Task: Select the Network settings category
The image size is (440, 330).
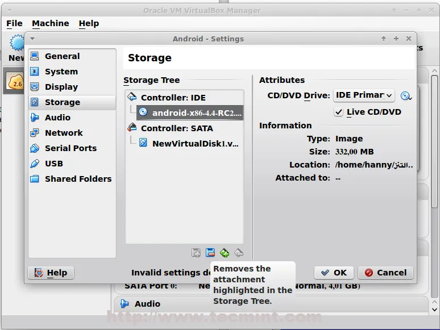Action: pos(64,133)
